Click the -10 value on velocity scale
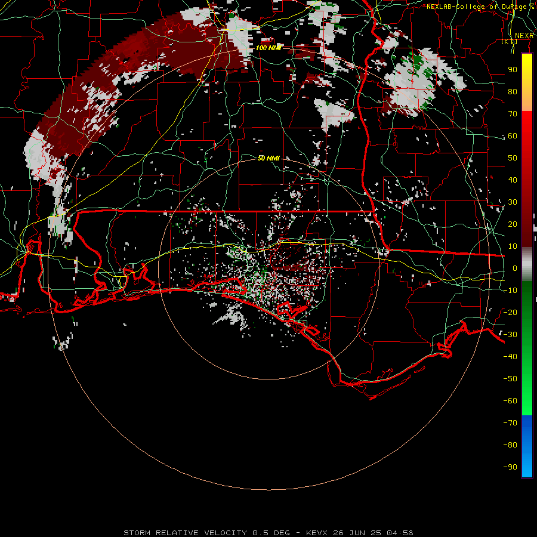Image resolution: width=537 pixels, height=537 pixels. coord(510,291)
